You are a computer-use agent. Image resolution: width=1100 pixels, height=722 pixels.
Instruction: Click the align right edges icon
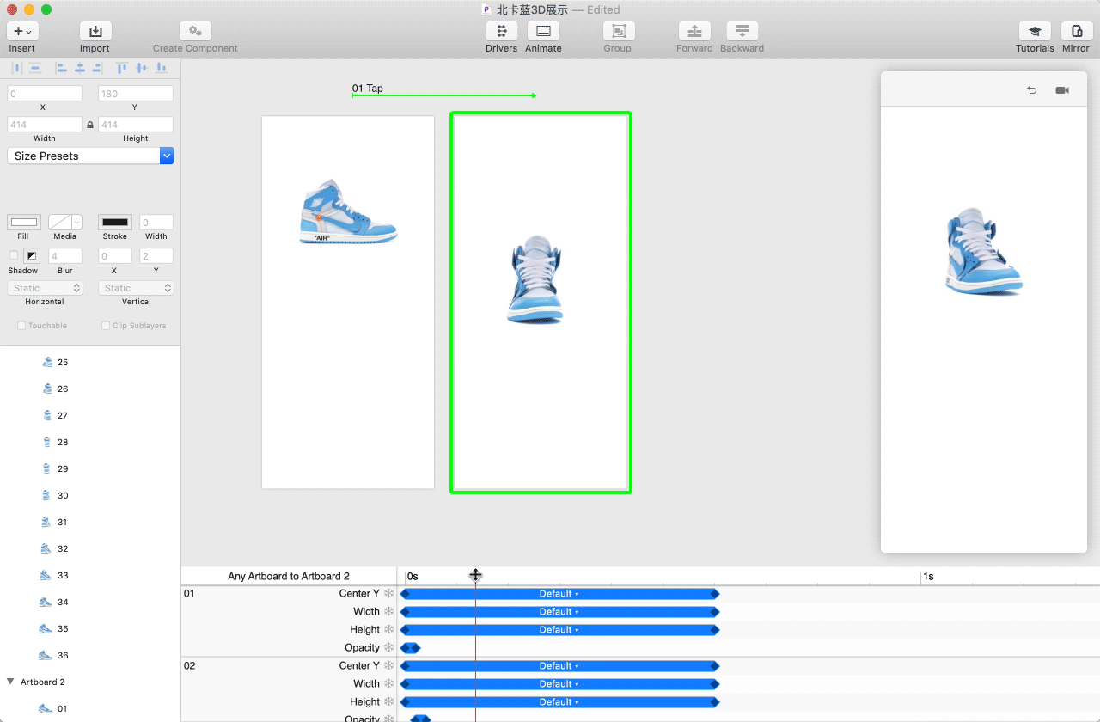98,67
